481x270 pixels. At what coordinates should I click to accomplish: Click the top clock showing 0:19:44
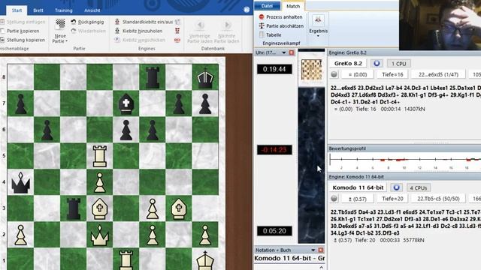point(274,69)
